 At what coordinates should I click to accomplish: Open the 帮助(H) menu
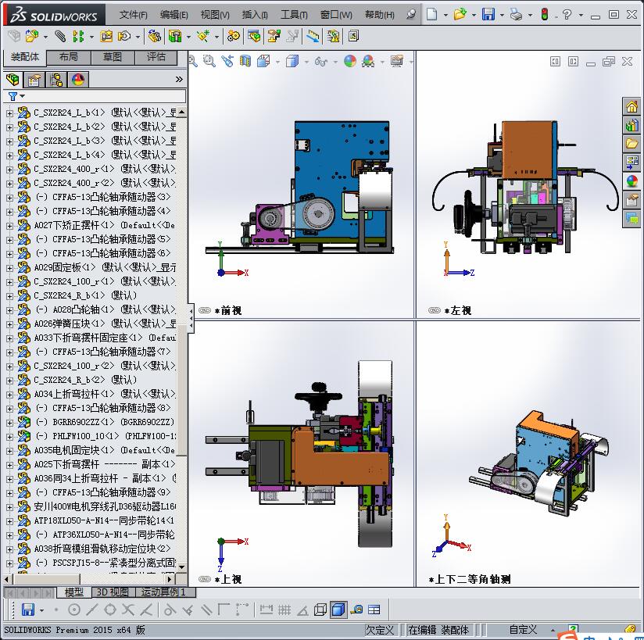pos(380,15)
